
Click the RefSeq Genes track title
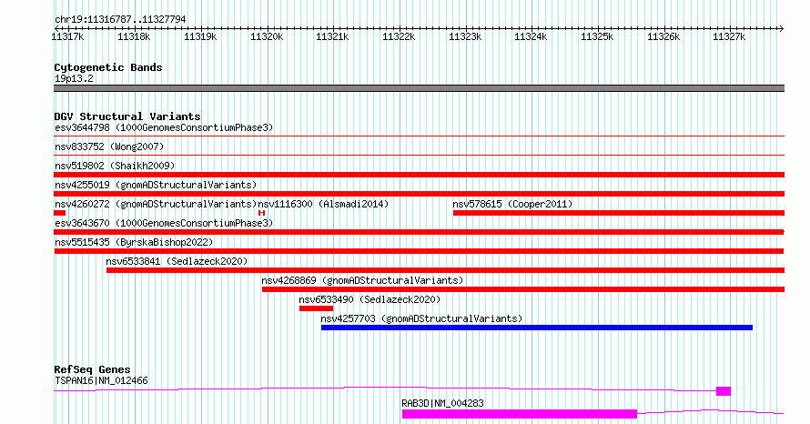[92, 369]
